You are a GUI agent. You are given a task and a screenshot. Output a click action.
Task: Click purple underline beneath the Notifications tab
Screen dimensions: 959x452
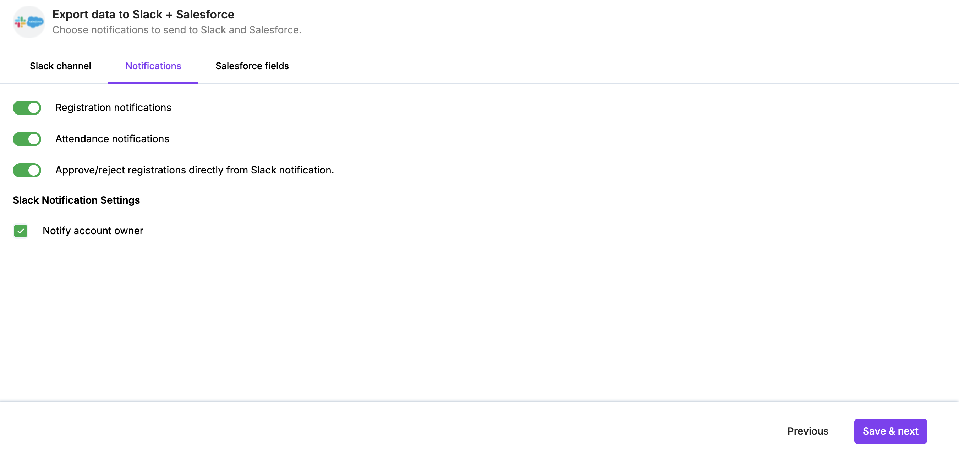(x=153, y=83)
